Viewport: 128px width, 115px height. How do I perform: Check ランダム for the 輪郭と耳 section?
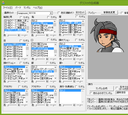pyautogui.click(x=21, y=17)
